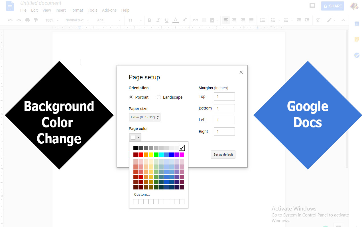Apply Center align
Image resolution: width=362 pixels, height=227 pixels.
point(234,20)
